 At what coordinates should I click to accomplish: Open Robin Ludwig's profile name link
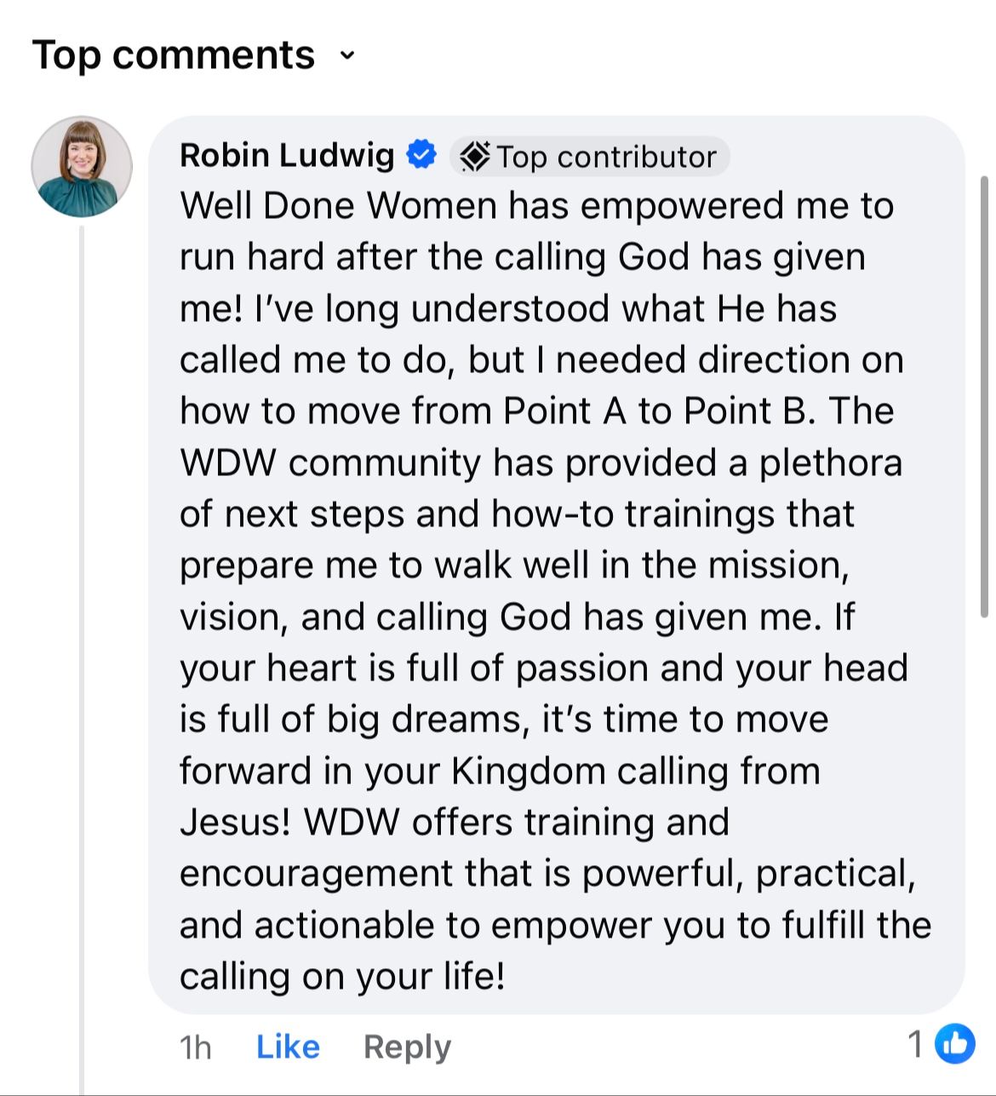pos(287,156)
